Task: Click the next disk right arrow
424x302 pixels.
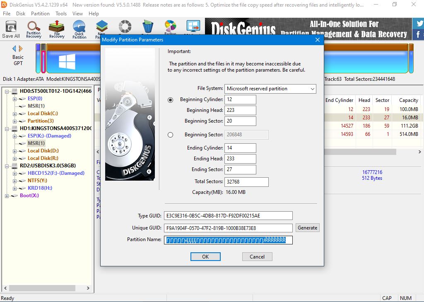Action: (21, 48)
